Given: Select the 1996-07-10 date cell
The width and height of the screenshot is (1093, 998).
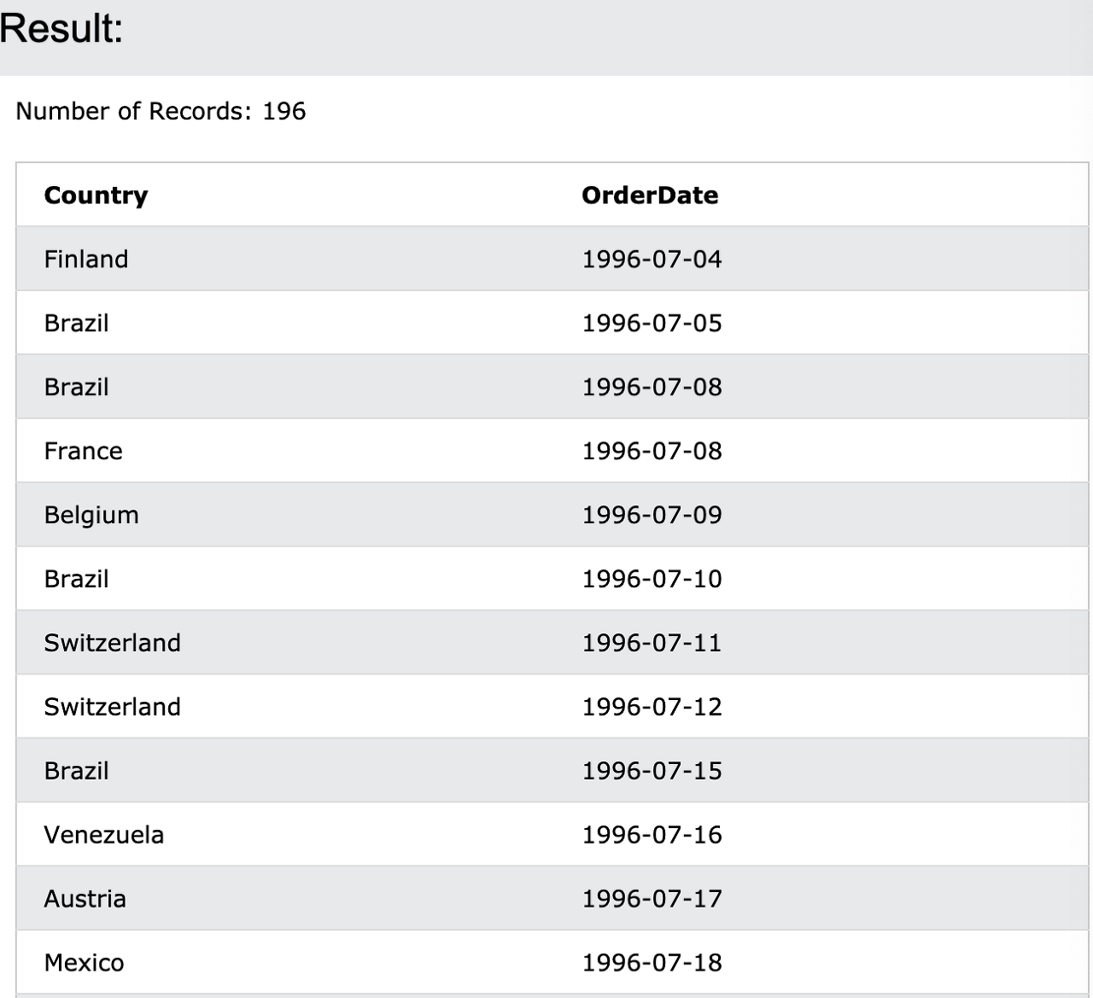Looking at the screenshot, I should [x=652, y=579].
